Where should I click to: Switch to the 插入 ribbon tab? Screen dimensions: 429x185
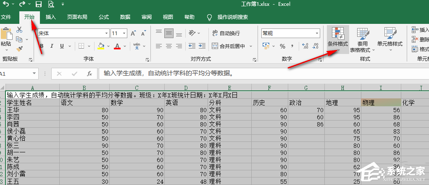point(50,17)
